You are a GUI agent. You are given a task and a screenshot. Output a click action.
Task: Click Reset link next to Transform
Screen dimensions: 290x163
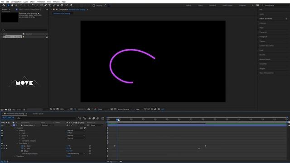68,156
